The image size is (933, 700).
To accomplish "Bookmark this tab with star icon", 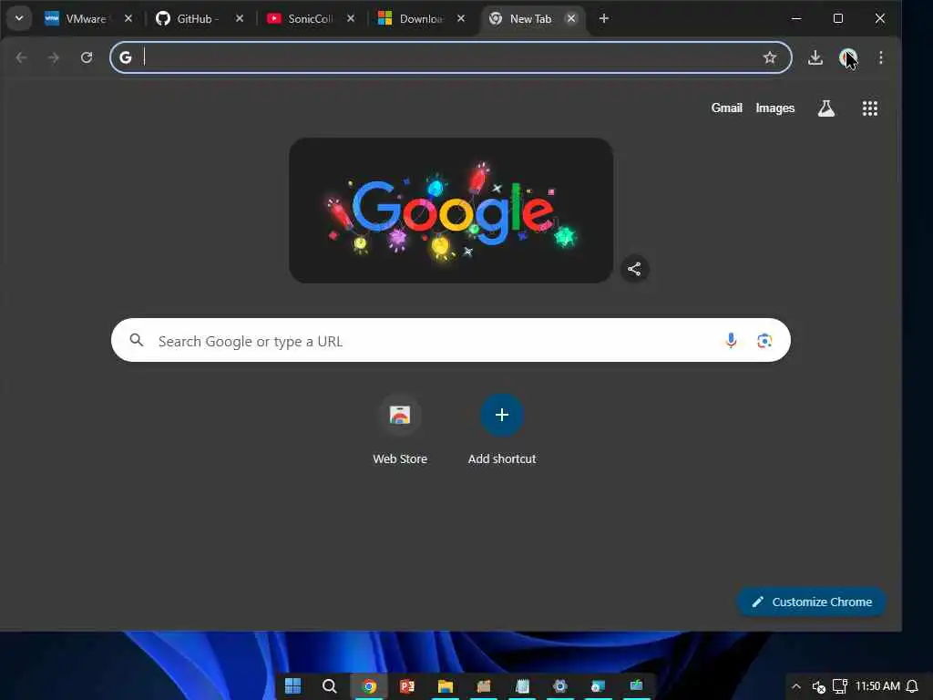I will coord(769,57).
